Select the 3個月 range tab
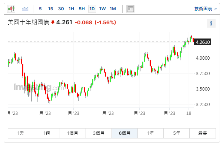The width and height of the screenshot is (223, 144). (99, 133)
